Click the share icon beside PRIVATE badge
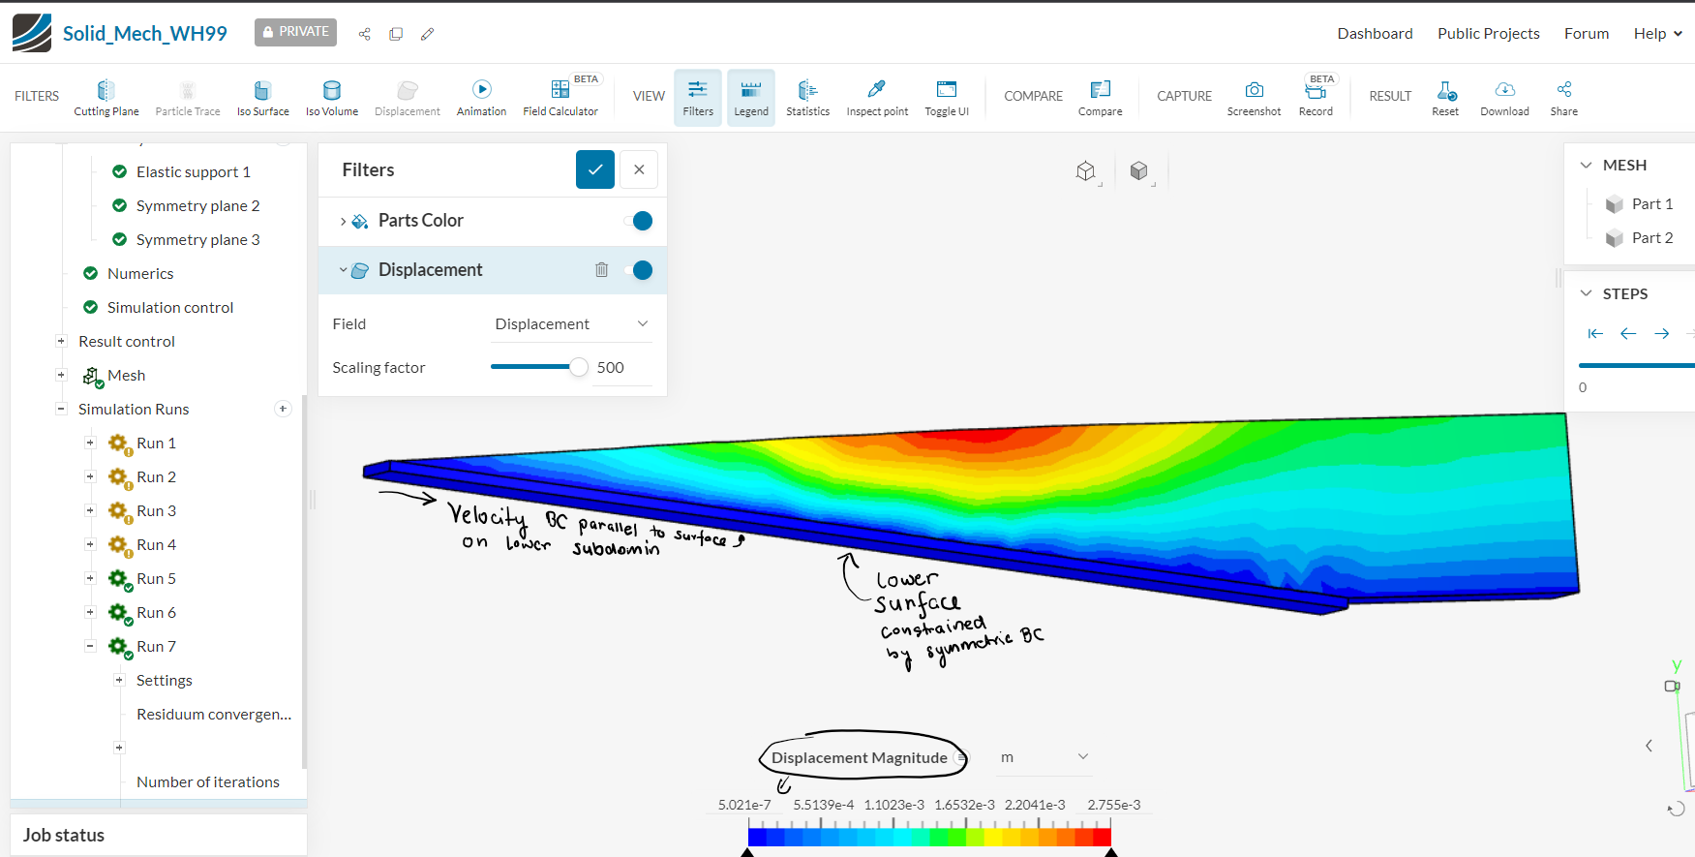 [x=365, y=34]
